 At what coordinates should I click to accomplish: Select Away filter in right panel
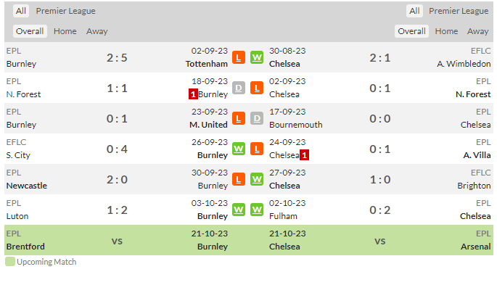477,31
